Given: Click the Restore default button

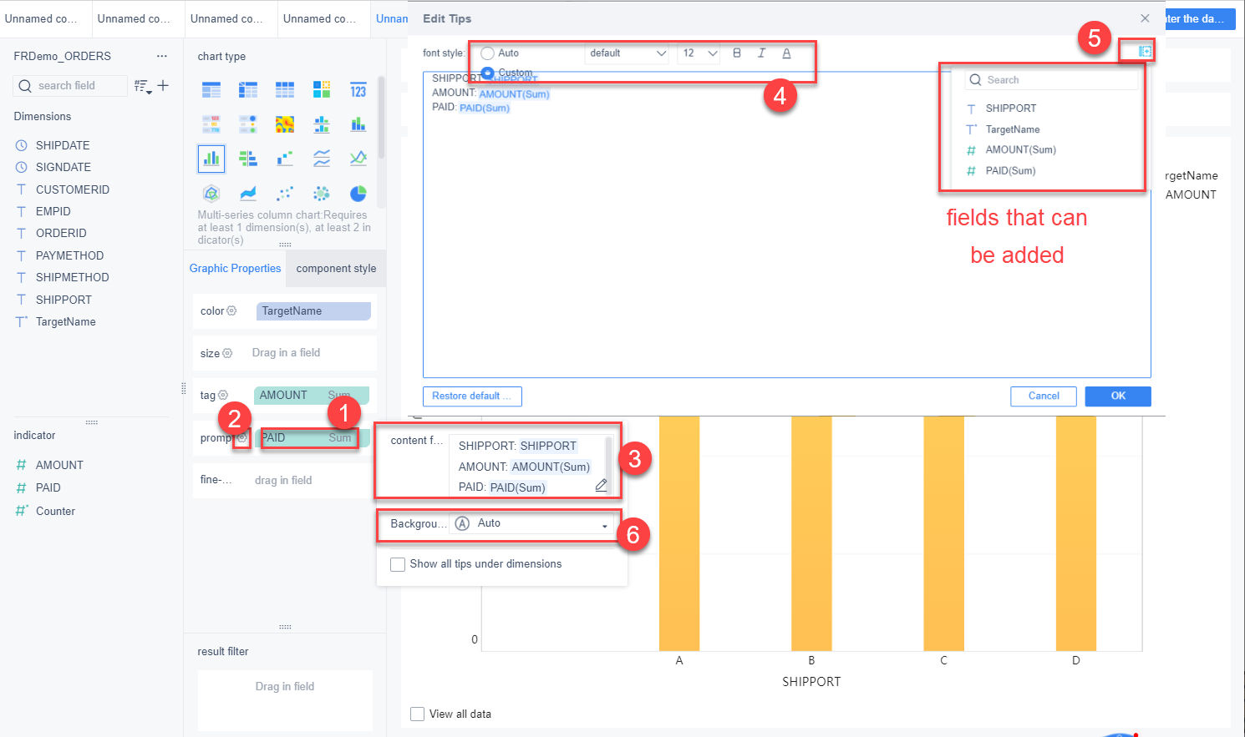Looking at the screenshot, I should pyautogui.click(x=472, y=396).
